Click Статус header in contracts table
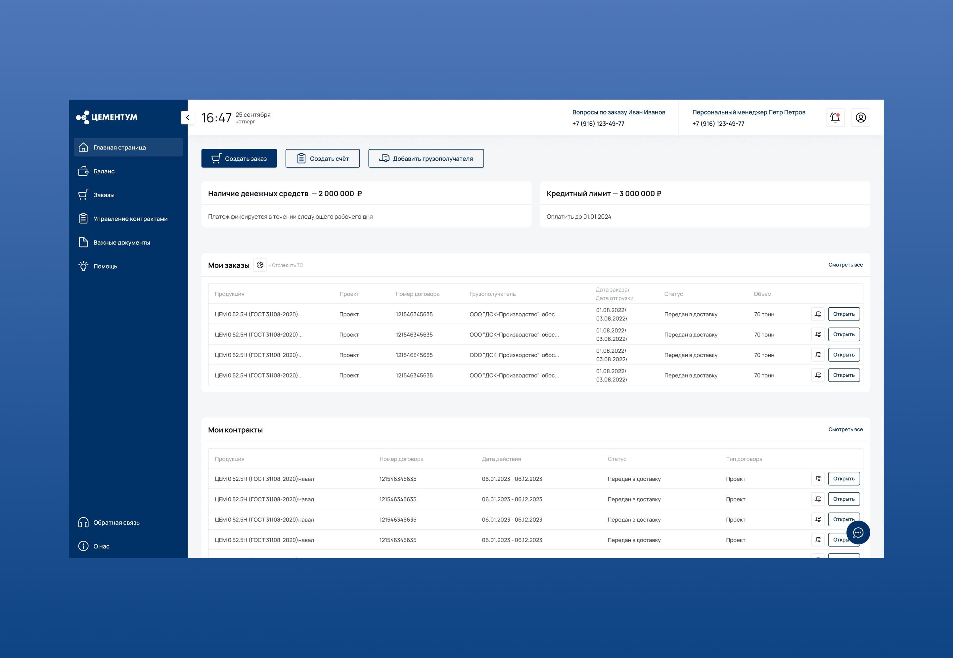953x658 pixels. pyautogui.click(x=616, y=459)
